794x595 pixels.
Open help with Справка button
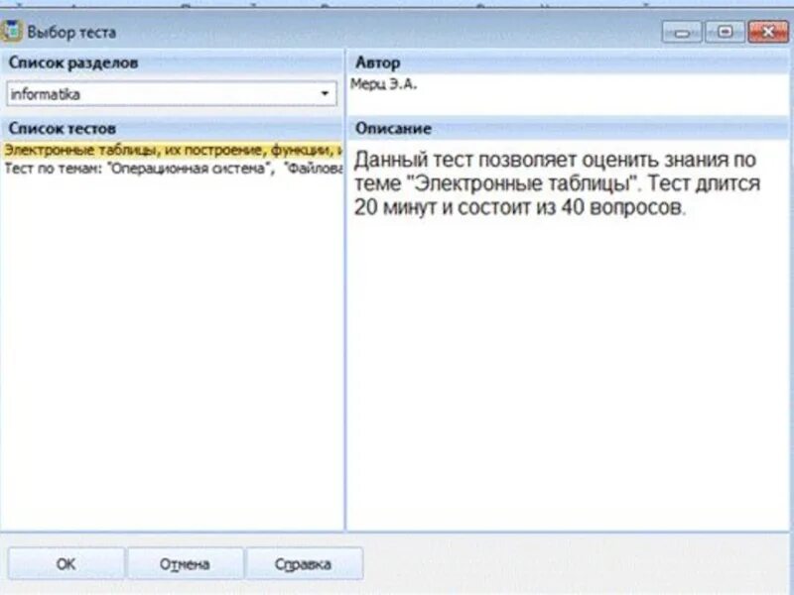coord(304,563)
